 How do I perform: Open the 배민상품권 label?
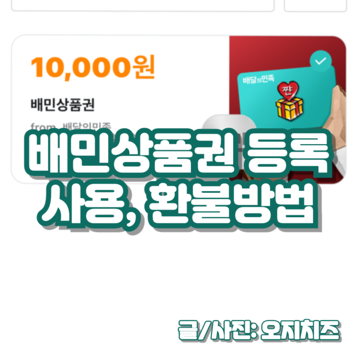coord(62,105)
